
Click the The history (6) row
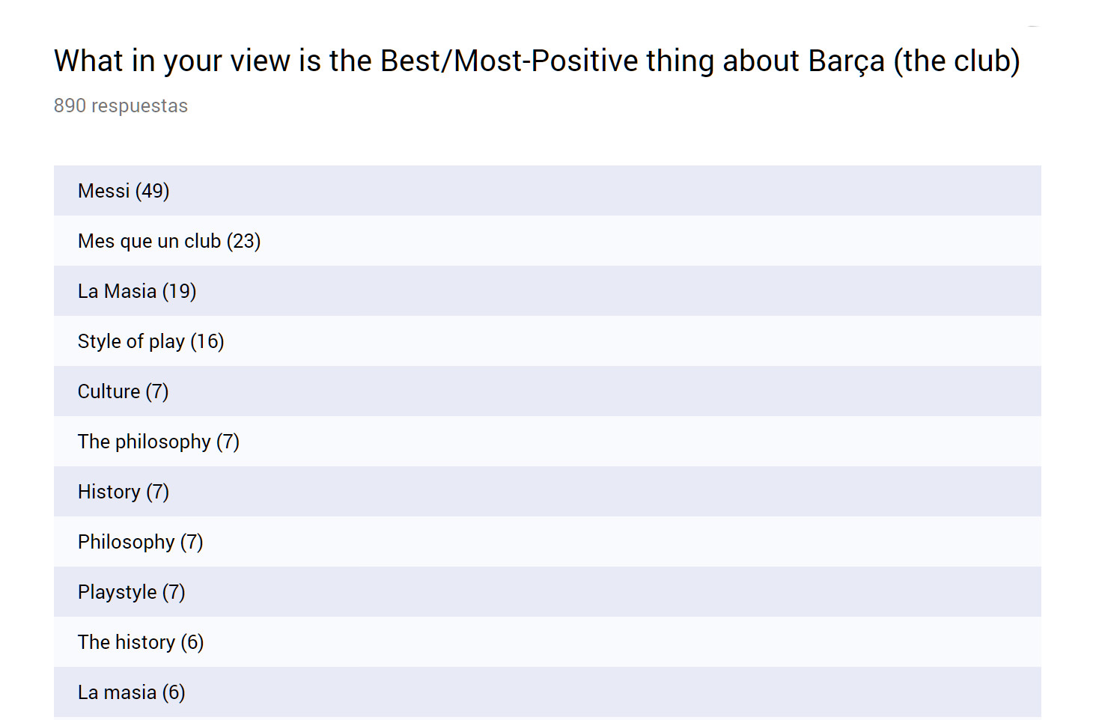(547, 642)
